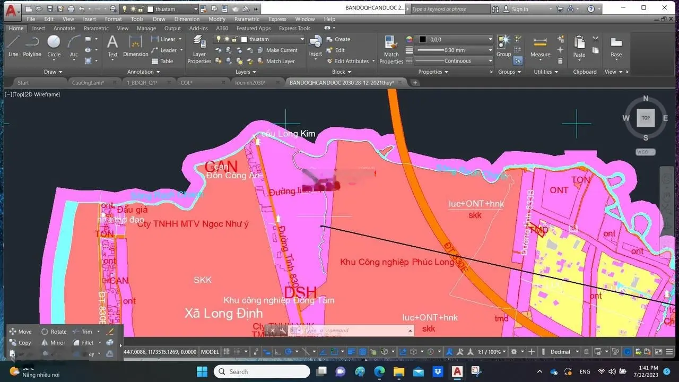Toggle transparency display in status bar
This screenshot has width=679, height=382.
click(362, 352)
